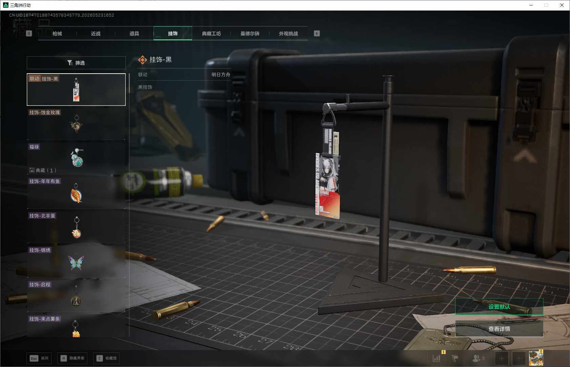Click the E next-tab key icon
This screenshot has width=570, height=367.
(317, 33)
